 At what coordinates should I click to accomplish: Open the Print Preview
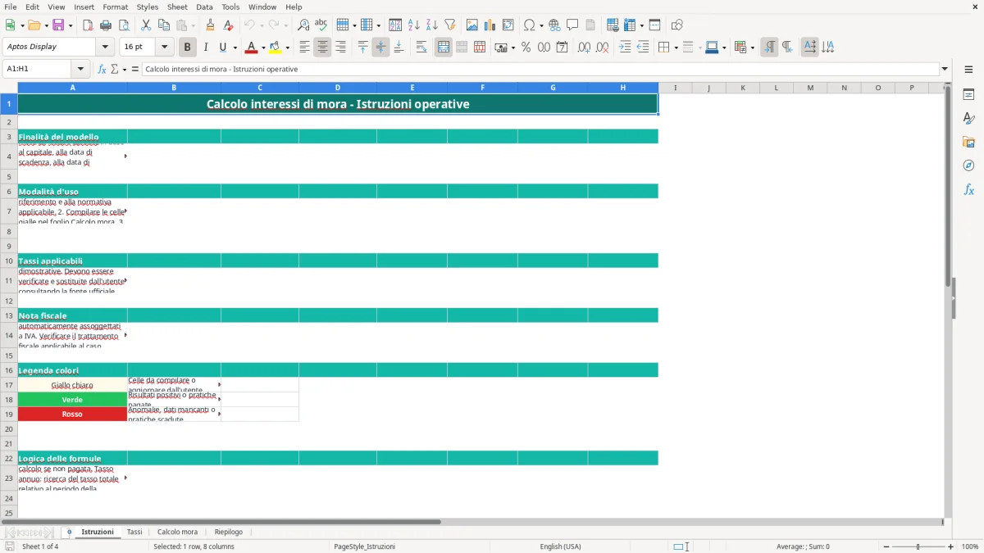(123, 25)
